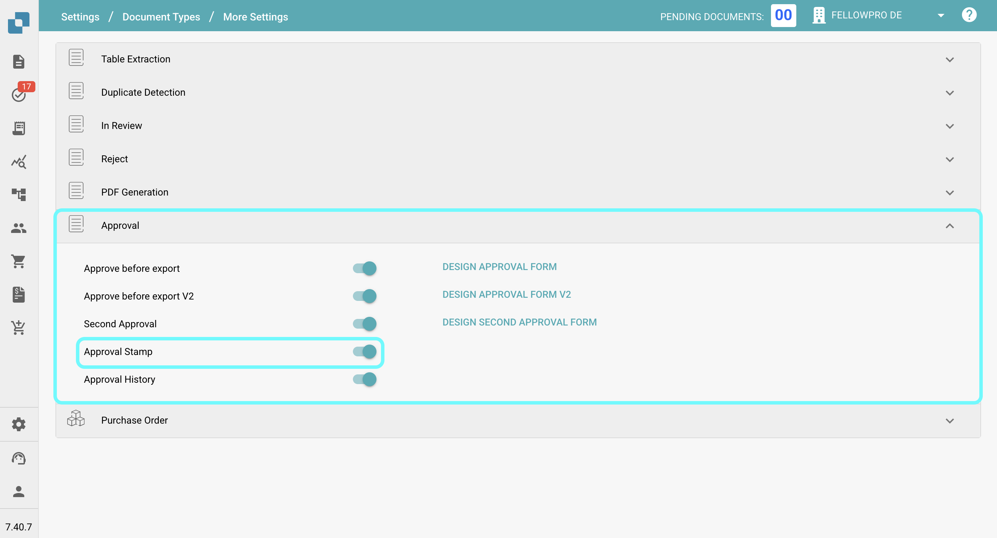Open the FELLOWPRO DE company dropdown
997x538 pixels.
(x=940, y=16)
